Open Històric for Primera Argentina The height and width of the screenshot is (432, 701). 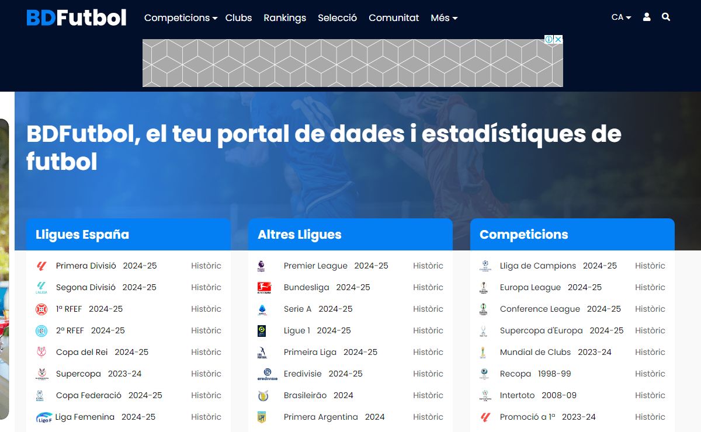pos(428,417)
